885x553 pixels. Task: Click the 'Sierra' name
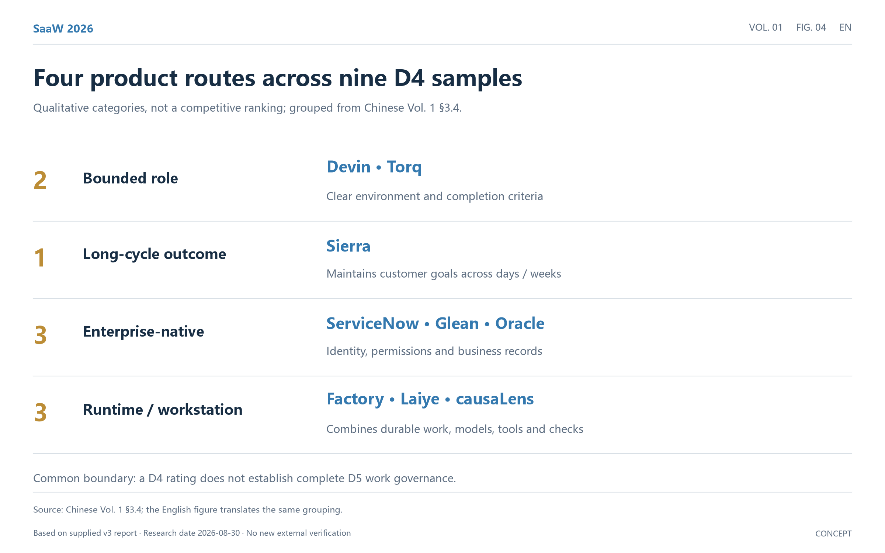pos(348,246)
